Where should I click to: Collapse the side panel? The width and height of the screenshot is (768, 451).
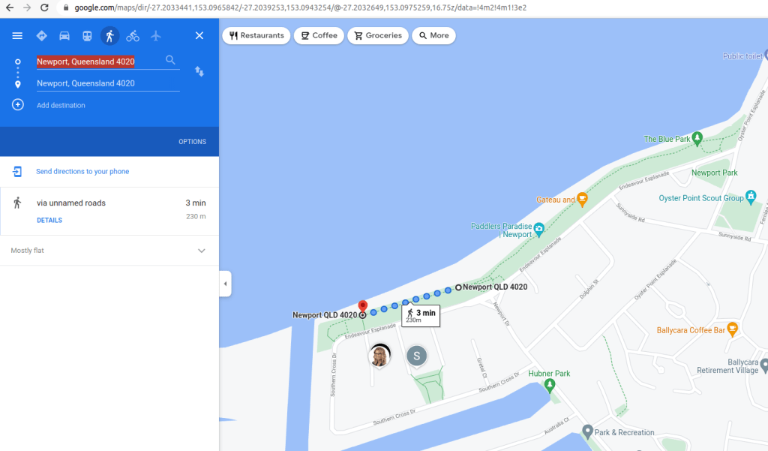pos(226,284)
